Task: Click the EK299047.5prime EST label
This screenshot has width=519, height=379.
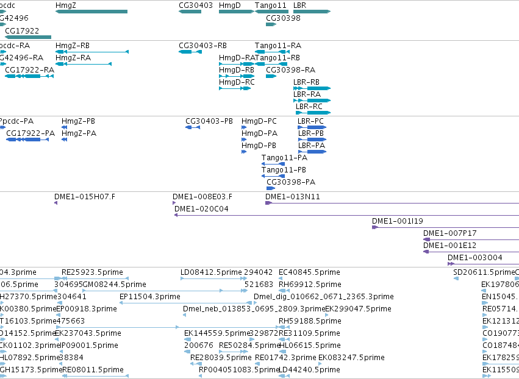Action: point(358,310)
